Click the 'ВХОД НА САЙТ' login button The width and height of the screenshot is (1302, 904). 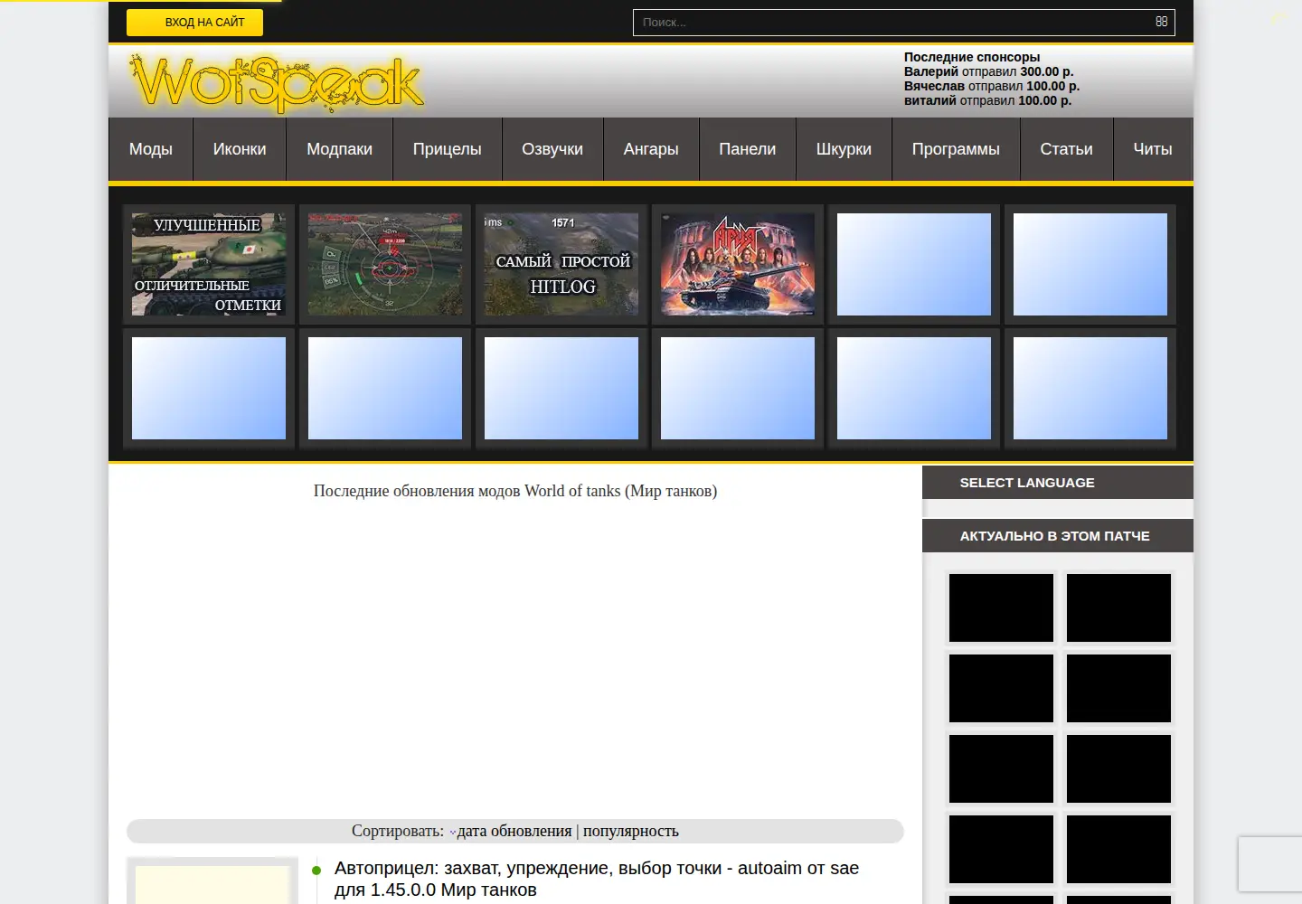tap(194, 23)
